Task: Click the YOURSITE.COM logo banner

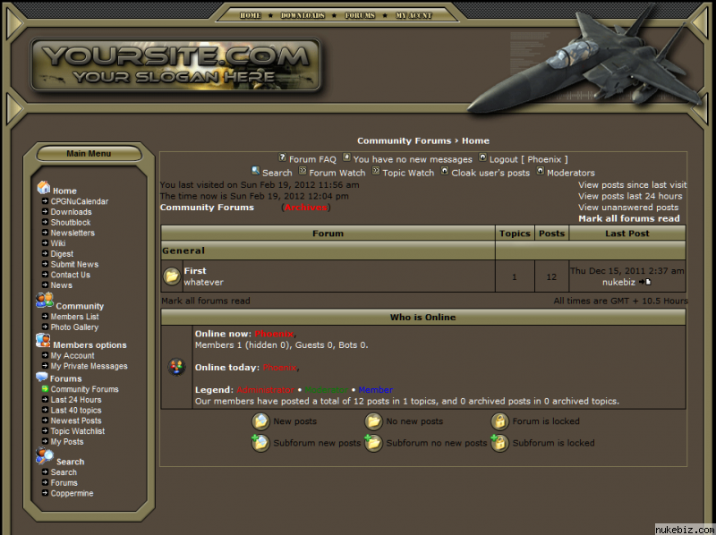Action: pos(175,65)
